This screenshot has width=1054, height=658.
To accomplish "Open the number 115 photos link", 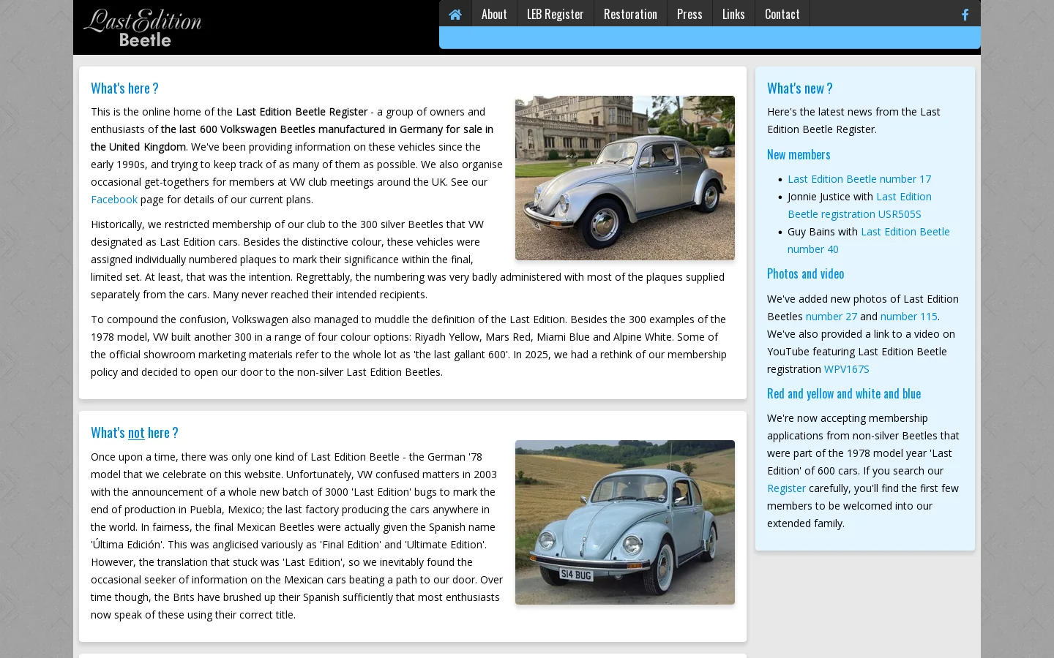I will pos(908,317).
